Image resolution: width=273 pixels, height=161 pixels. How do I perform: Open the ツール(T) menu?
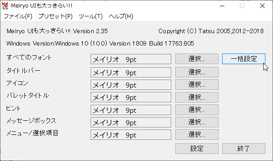tap(91, 16)
